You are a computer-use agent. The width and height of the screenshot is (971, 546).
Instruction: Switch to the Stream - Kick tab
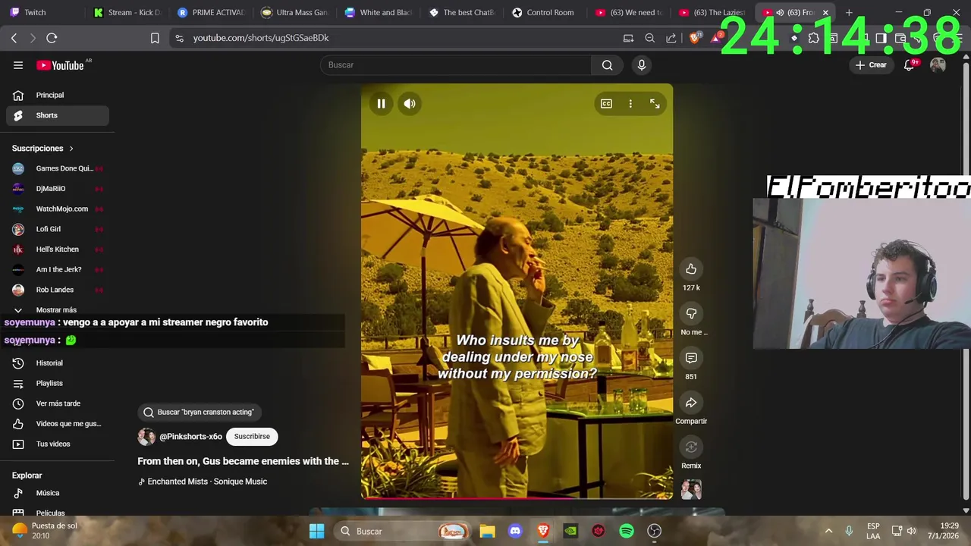(x=127, y=12)
